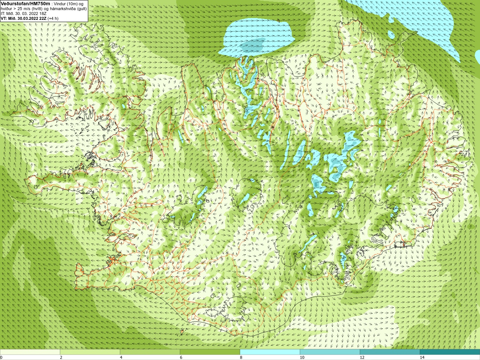The image size is (480, 360).
Task: Click the 'IT: Mið. 30. 03. 2022 18Z' text
Action: pyautogui.click(x=24, y=13)
